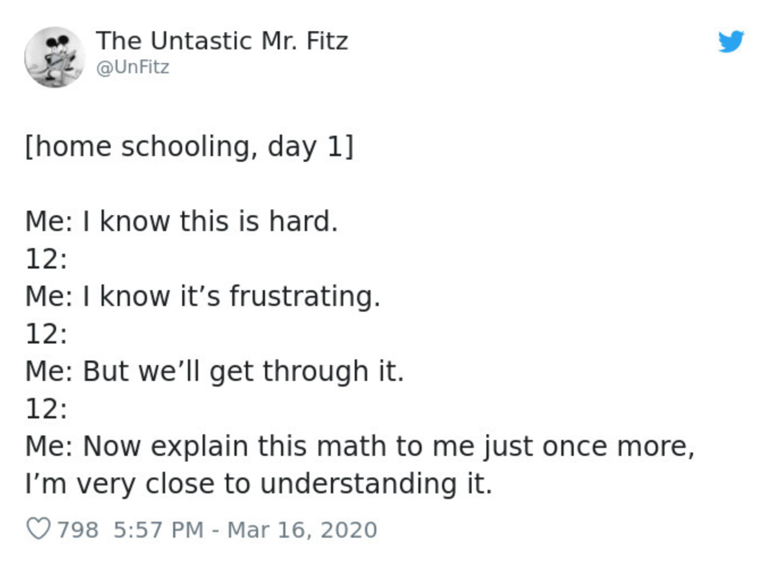Open the round profile avatar picture
Viewport: 773px width, 570px height.
54,57
